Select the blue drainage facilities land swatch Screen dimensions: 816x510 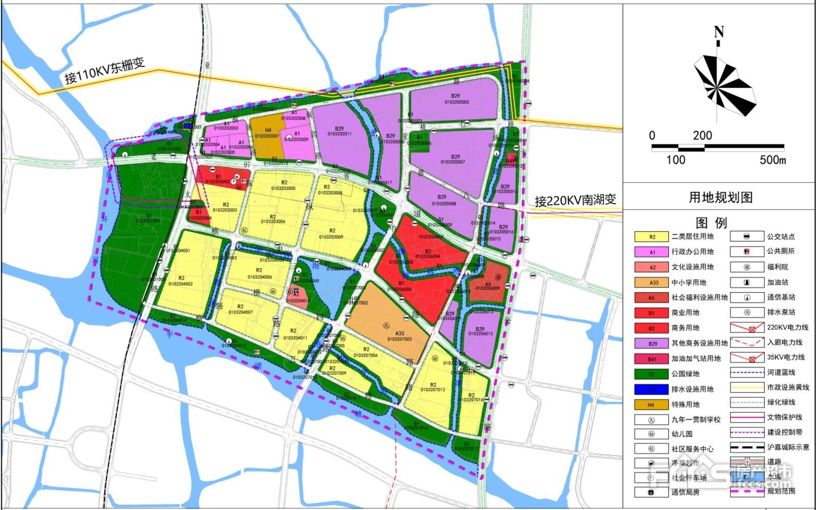click(652, 389)
